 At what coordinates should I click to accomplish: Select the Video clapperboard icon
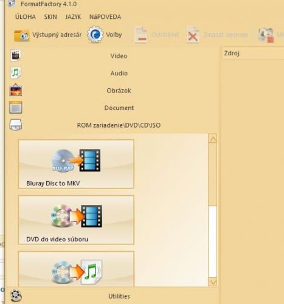(x=15, y=55)
